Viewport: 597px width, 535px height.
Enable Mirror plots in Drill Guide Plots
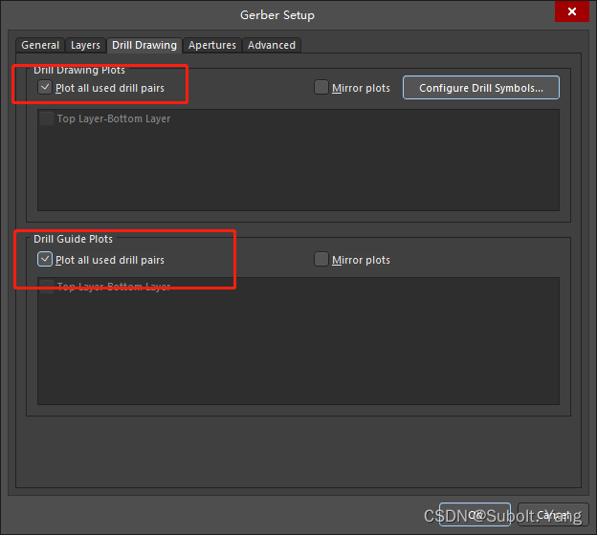[x=321, y=260]
